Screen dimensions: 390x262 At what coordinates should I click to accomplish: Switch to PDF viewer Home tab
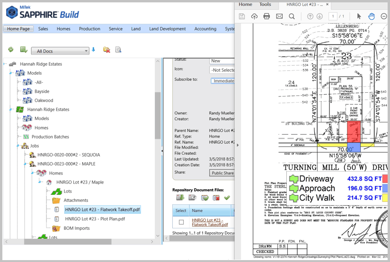(245, 4)
